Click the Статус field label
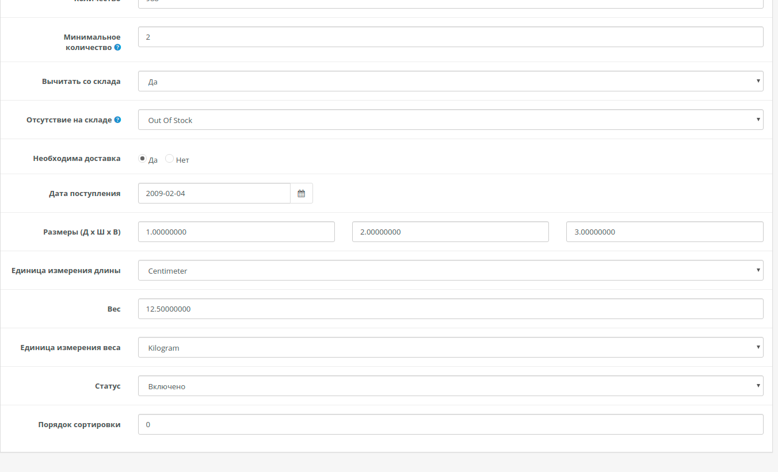 108,386
